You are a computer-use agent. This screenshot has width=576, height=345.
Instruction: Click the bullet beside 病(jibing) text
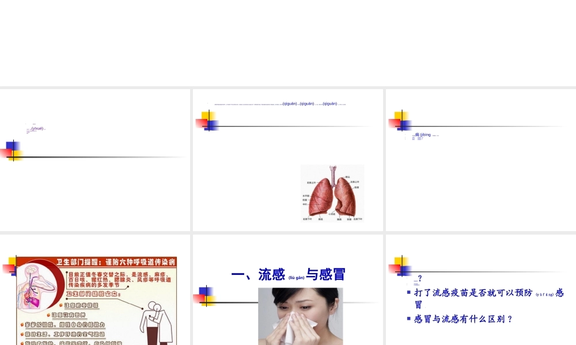click(x=406, y=134)
